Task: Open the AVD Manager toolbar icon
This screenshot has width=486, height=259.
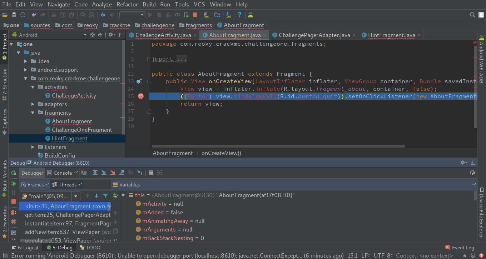Action: pyautogui.click(x=206, y=15)
